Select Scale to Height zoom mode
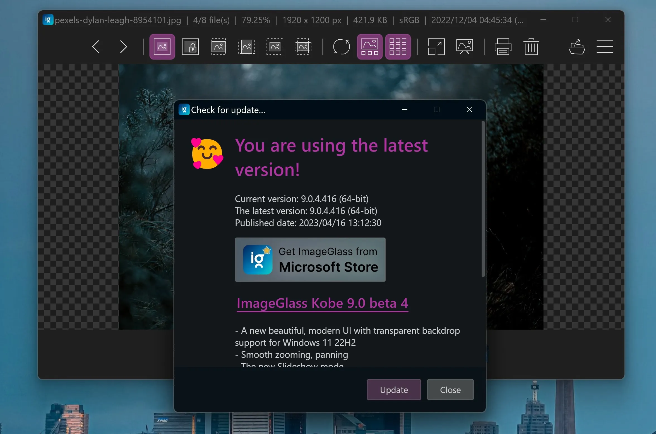 247,47
